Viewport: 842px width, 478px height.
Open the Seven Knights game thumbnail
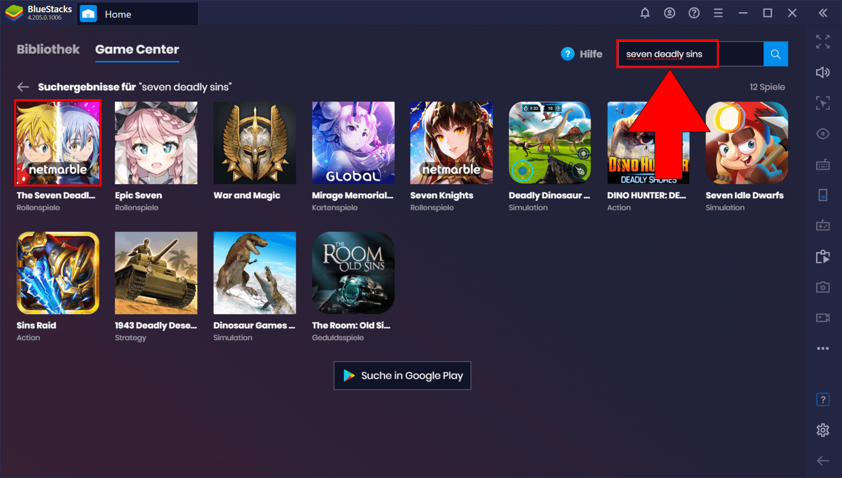451,143
